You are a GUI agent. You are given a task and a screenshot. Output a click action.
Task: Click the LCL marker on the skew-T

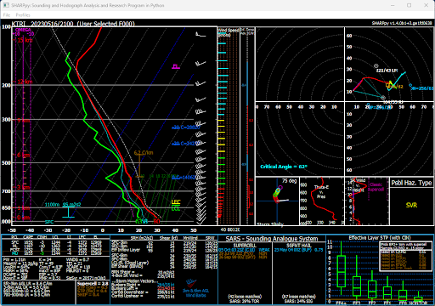tap(176, 209)
